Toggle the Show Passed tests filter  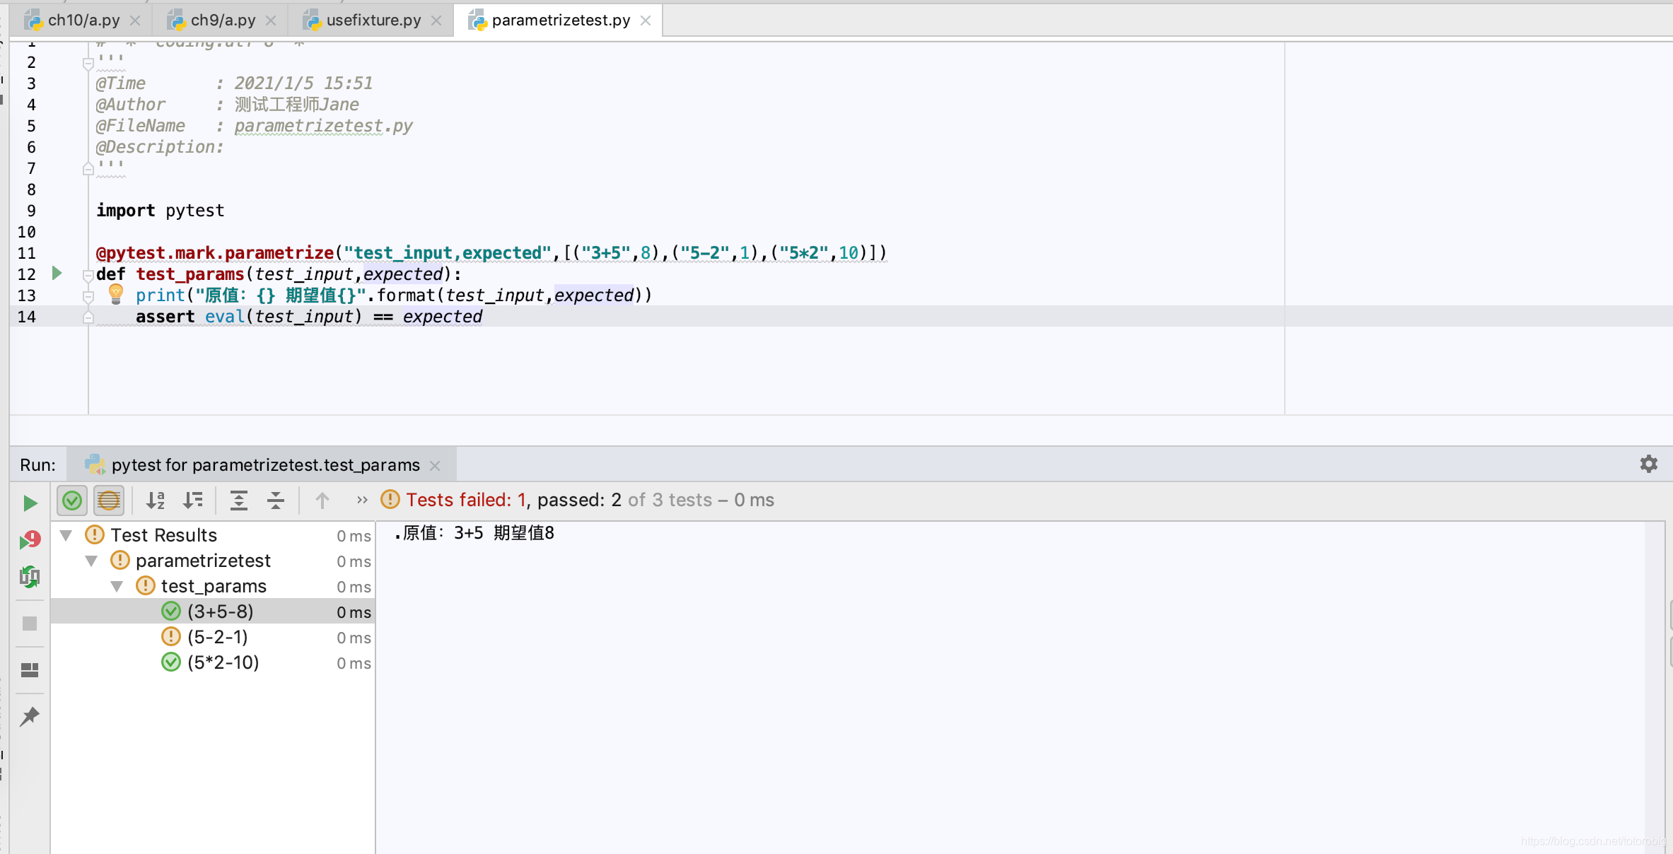(x=71, y=500)
